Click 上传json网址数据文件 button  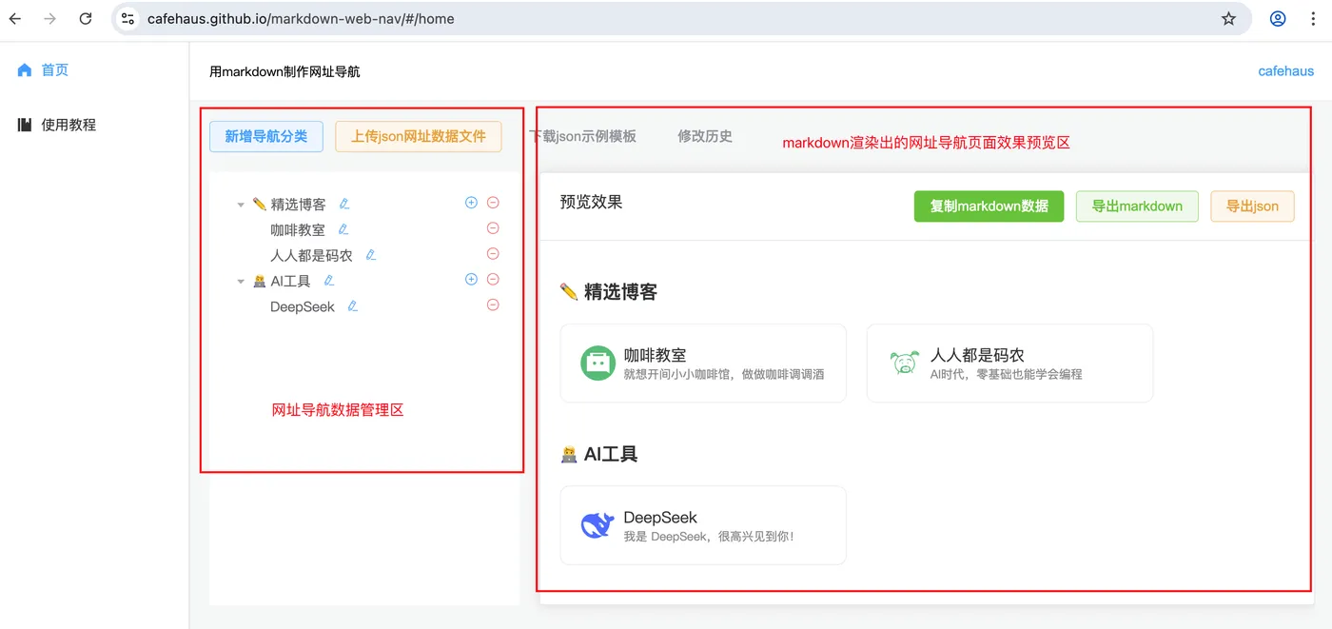(419, 136)
